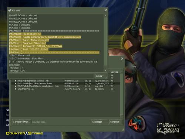Viewport: 185px width, 139px height.
Task: Select the Trouble in Terrorist Town server row
Action: (x=65, y=83)
